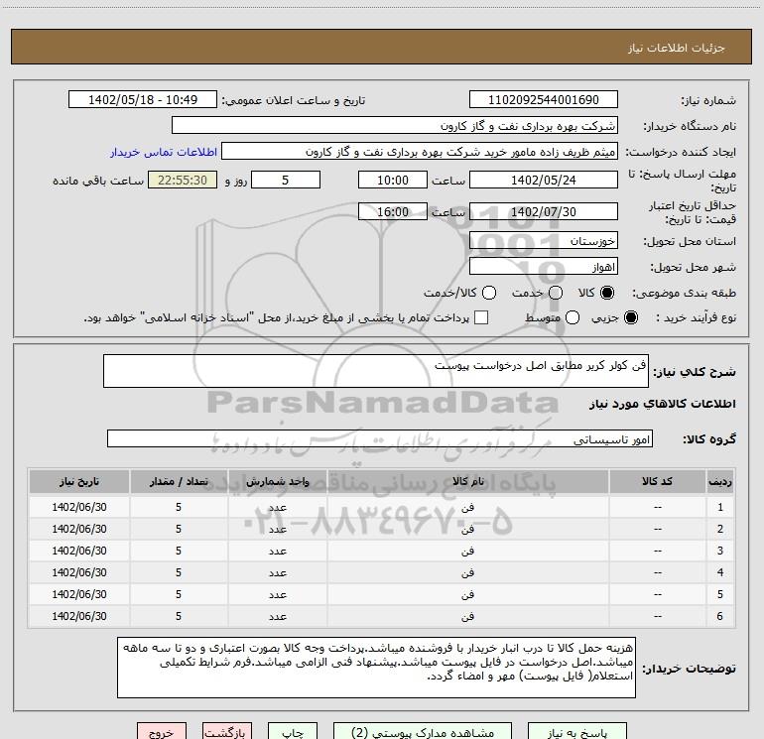Click the ردیف column header
This screenshot has height=739, width=764.
(x=720, y=481)
